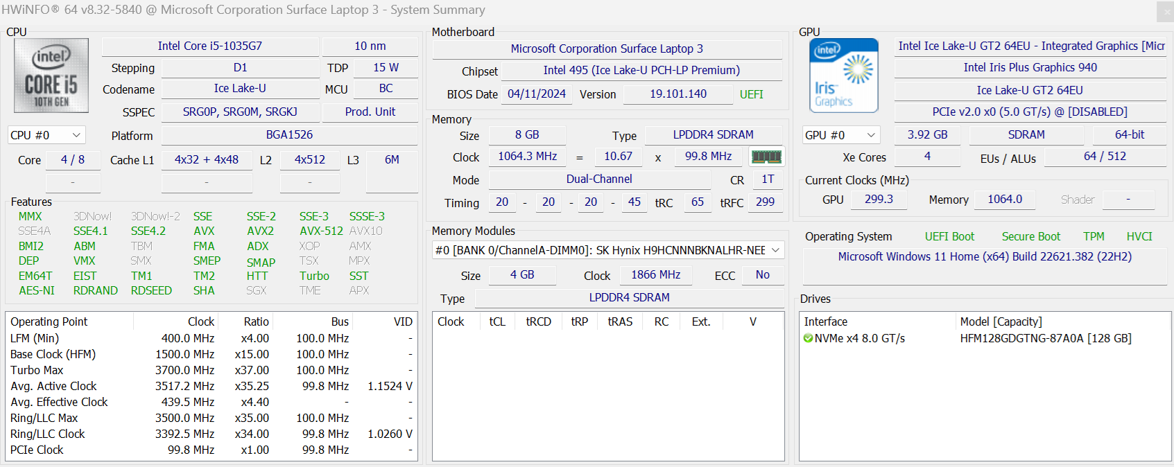
Task: Expand the memory module bank dropdown
Action: pyautogui.click(x=775, y=250)
